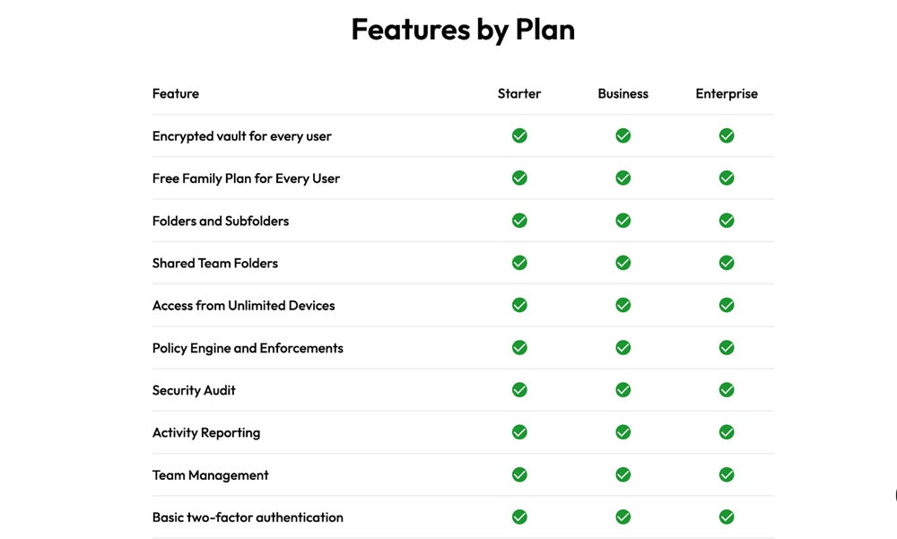Click the Features by Plan heading

[463, 30]
